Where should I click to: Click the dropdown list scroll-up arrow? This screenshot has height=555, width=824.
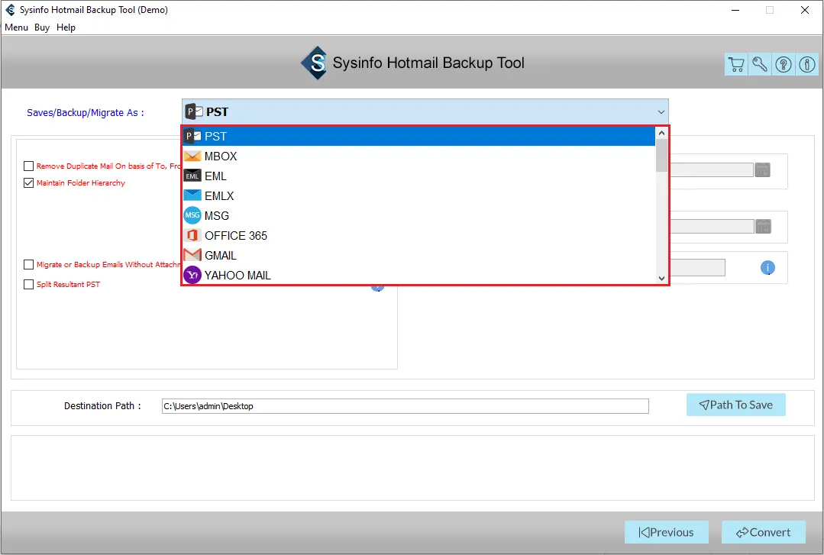(x=661, y=133)
